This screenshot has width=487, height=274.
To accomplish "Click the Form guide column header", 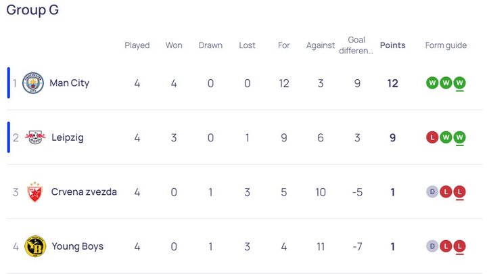I will pyautogui.click(x=446, y=45).
